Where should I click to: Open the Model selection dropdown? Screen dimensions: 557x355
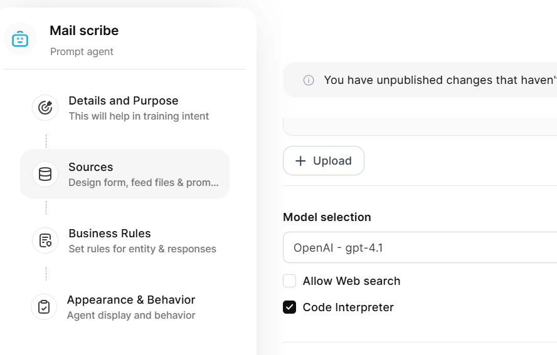tap(420, 247)
